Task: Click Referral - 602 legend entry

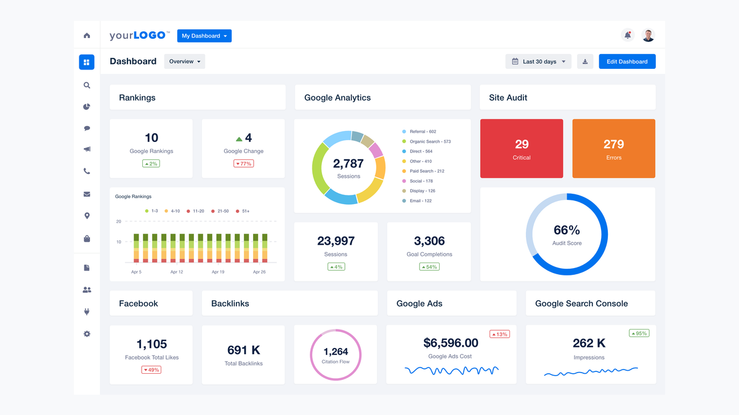Action: pyautogui.click(x=419, y=132)
